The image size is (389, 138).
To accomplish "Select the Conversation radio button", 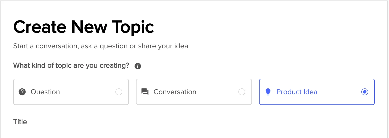I will tap(242, 92).
